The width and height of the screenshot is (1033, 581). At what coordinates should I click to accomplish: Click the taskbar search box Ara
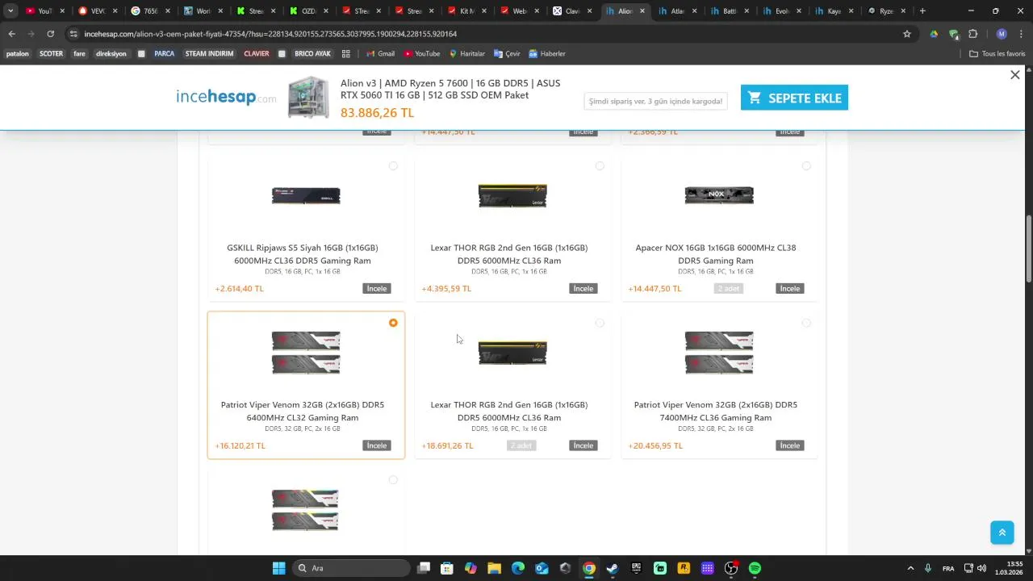pyautogui.click(x=350, y=568)
